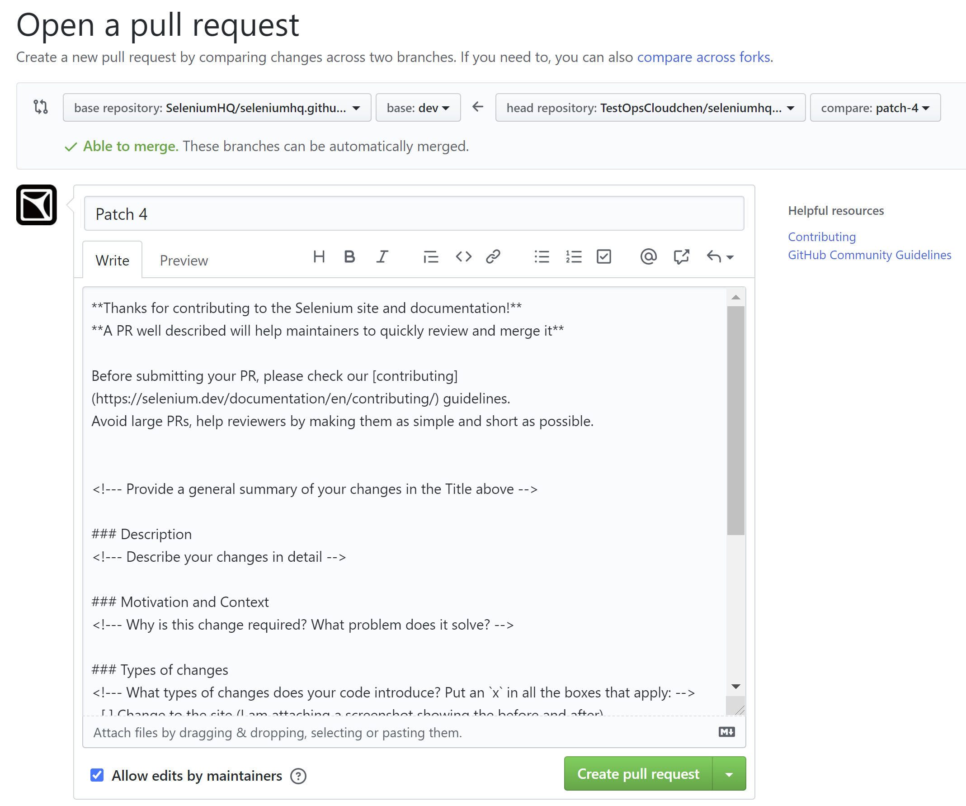Insert a bulleted list
Screen dimensions: 966x806
pyautogui.click(x=542, y=256)
